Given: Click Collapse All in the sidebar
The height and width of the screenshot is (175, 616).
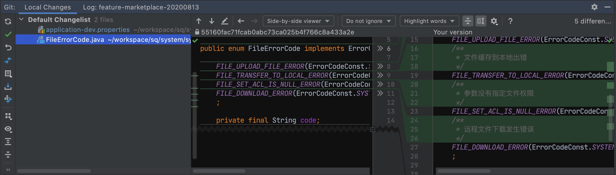Looking at the screenshot, I should tap(8, 155).
